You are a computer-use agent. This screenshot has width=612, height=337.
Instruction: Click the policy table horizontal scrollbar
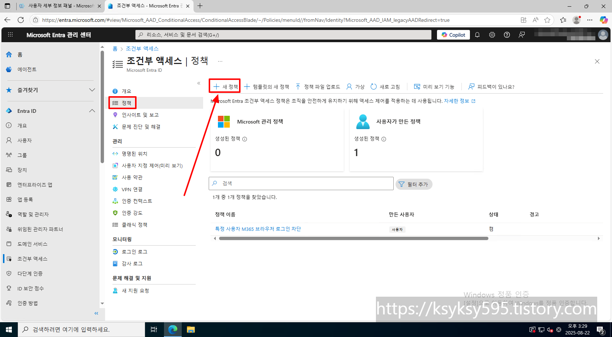[353, 239]
